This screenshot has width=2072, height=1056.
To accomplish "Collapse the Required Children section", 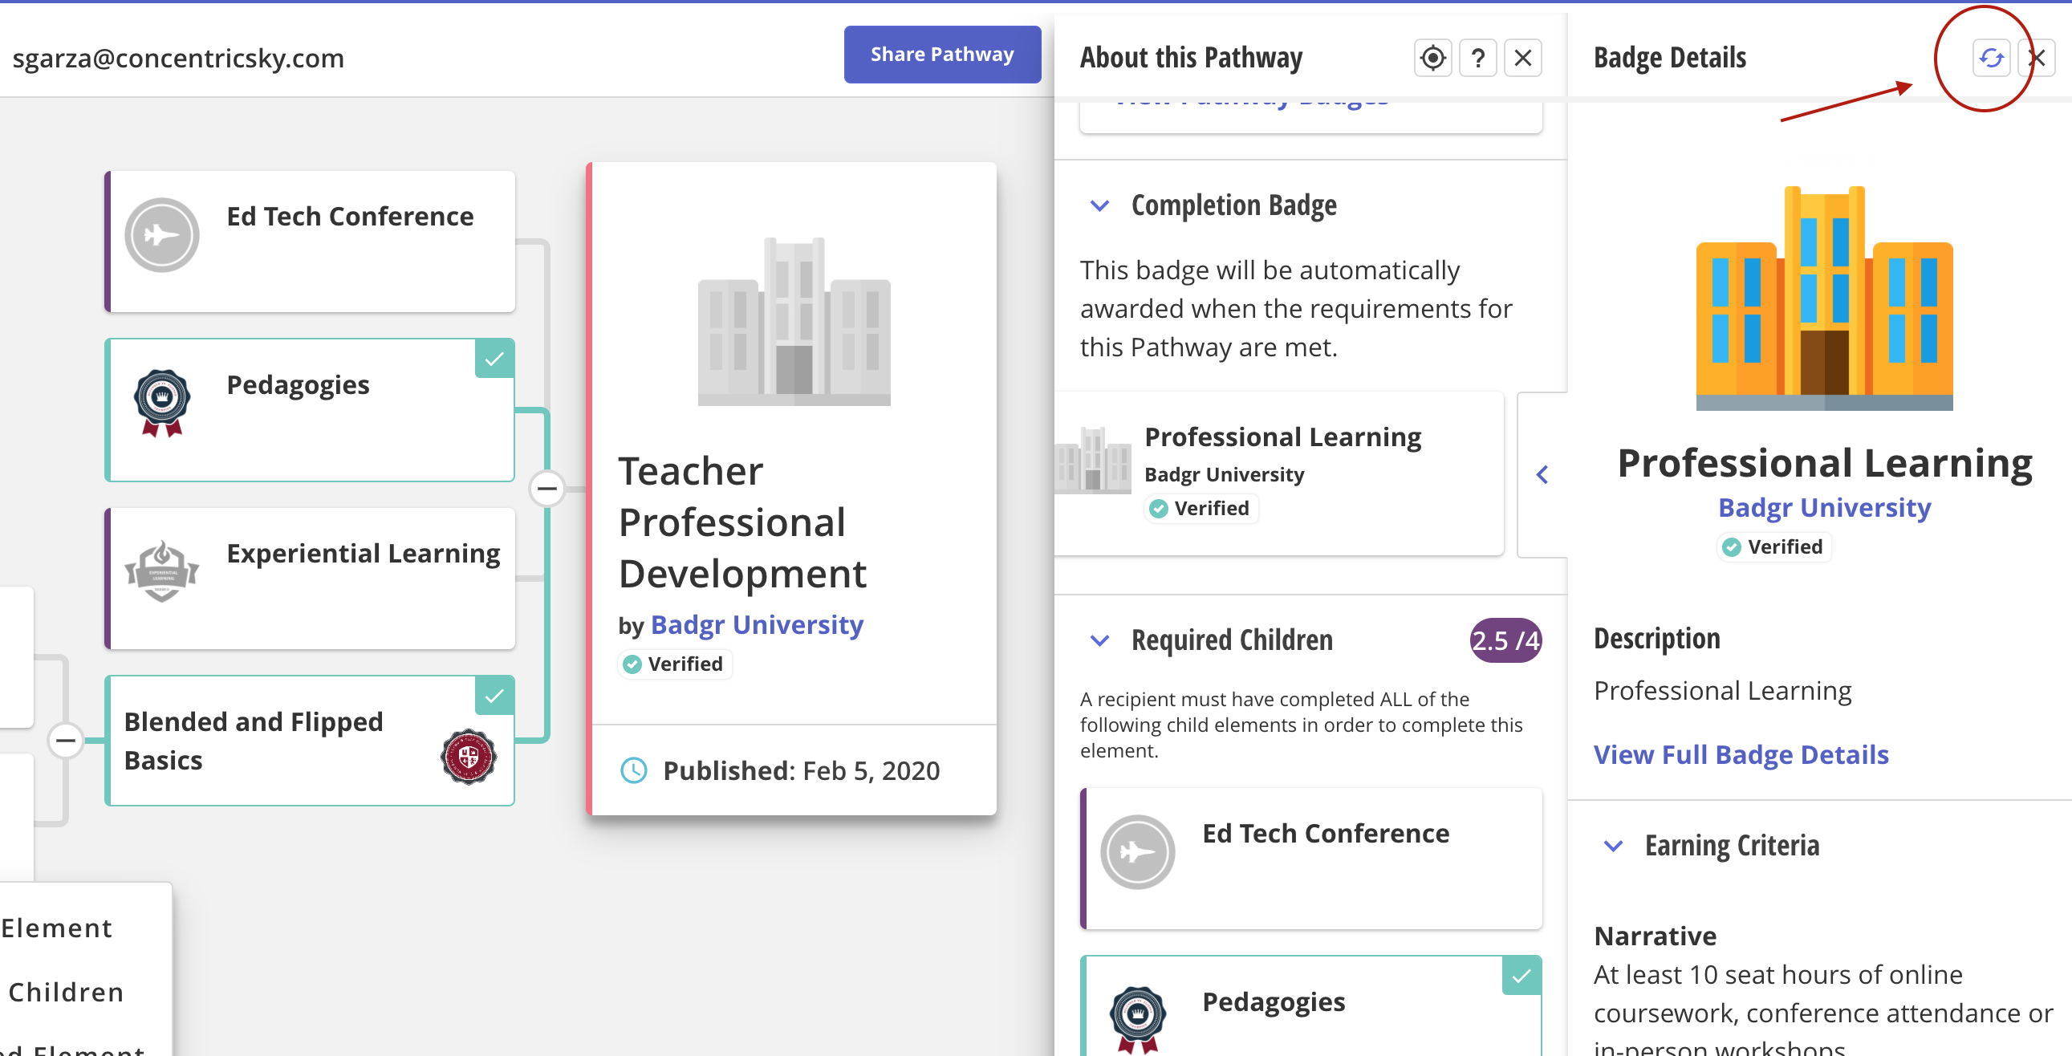I will [x=1099, y=640].
